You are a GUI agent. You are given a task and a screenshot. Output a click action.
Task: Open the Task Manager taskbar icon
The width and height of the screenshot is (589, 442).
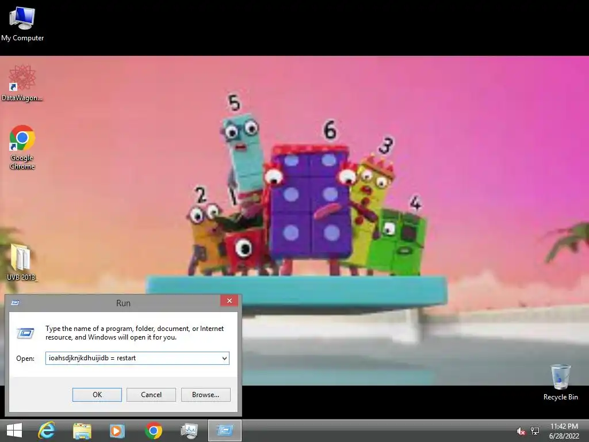[189, 430]
